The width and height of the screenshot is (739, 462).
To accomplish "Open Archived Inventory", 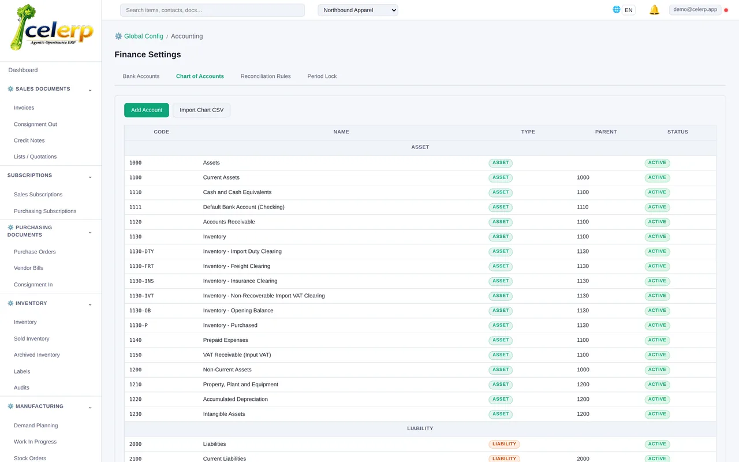I will pyautogui.click(x=37, y=355).
